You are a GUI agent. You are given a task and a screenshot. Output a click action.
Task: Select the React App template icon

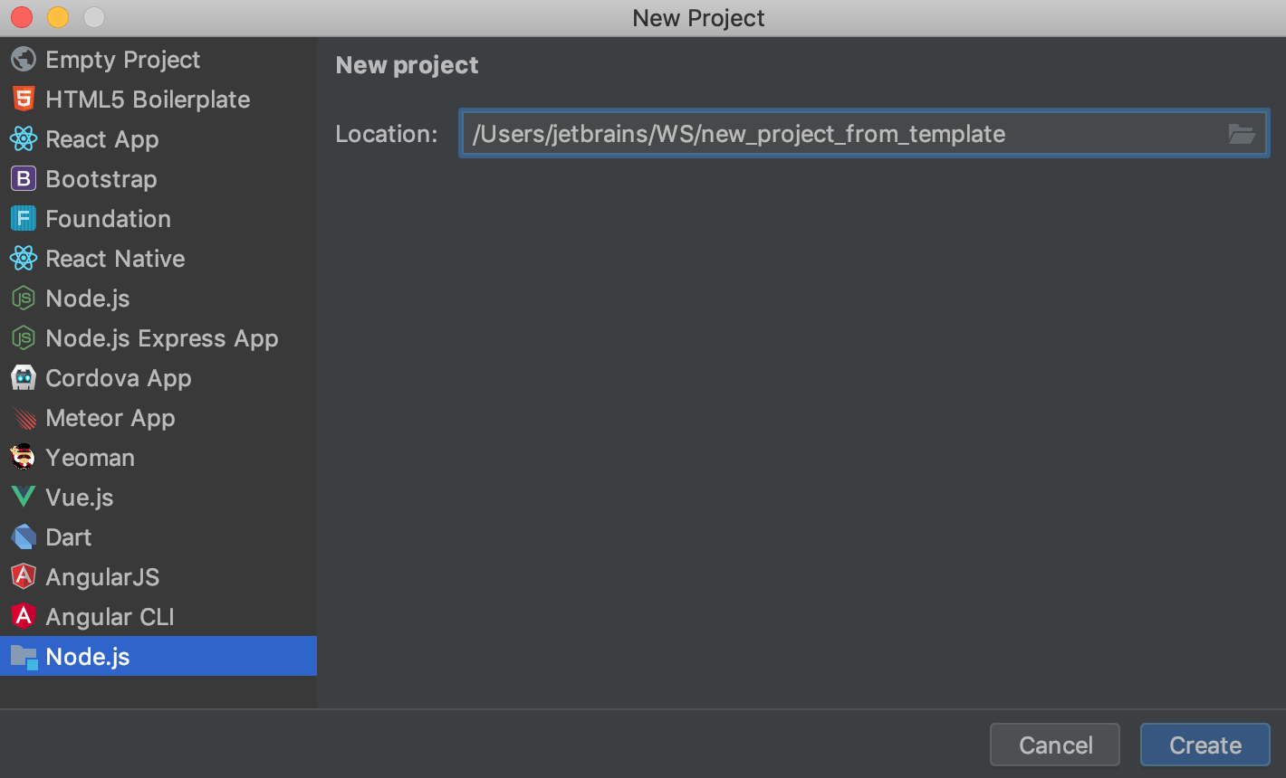tap(24, 139)
